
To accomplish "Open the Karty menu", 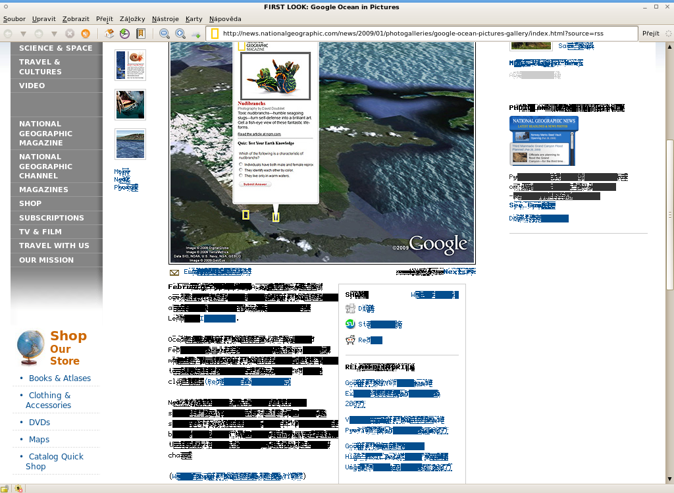I will pyautogui.click(x=194, y=19).
